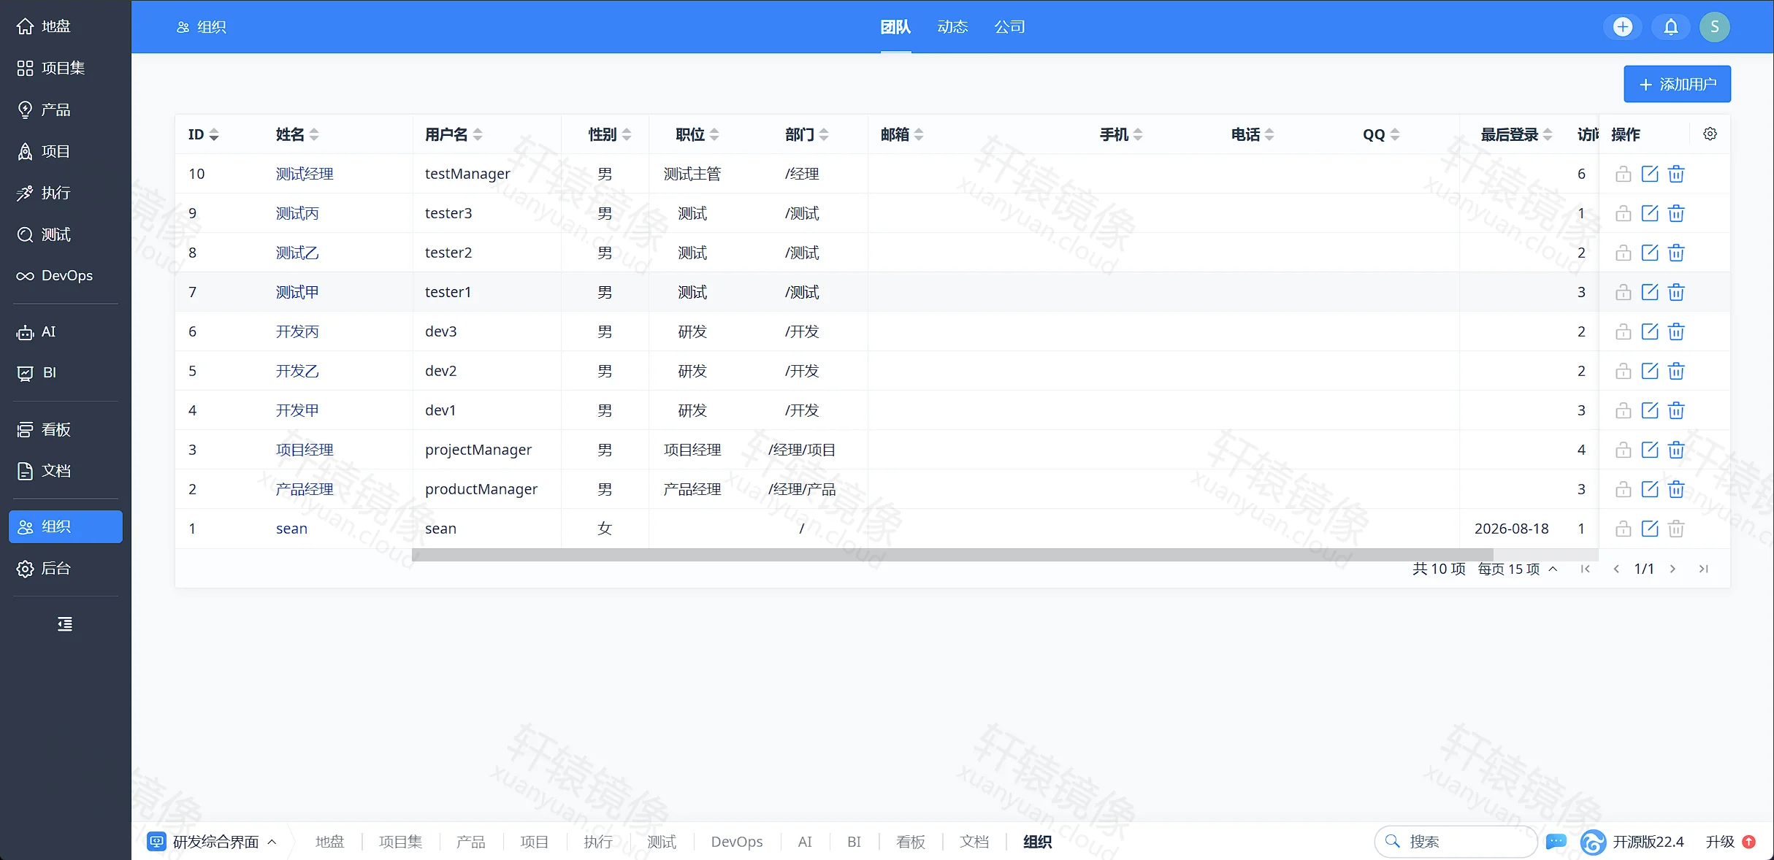Unlock icon for user dev1
This screenshot has height=860, width=1774.
click(x=1623, y=410)
